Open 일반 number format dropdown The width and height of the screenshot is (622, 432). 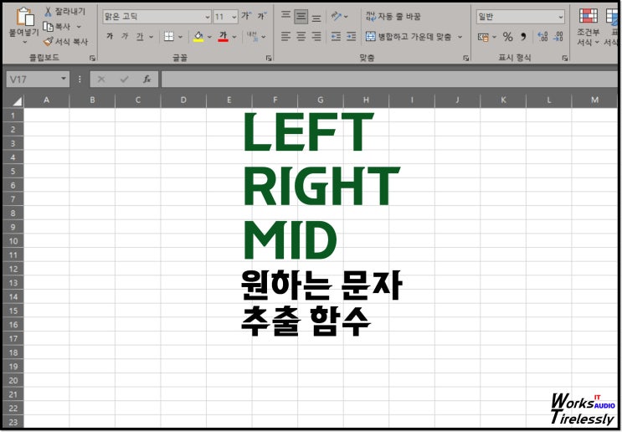[x=560, y=17]
